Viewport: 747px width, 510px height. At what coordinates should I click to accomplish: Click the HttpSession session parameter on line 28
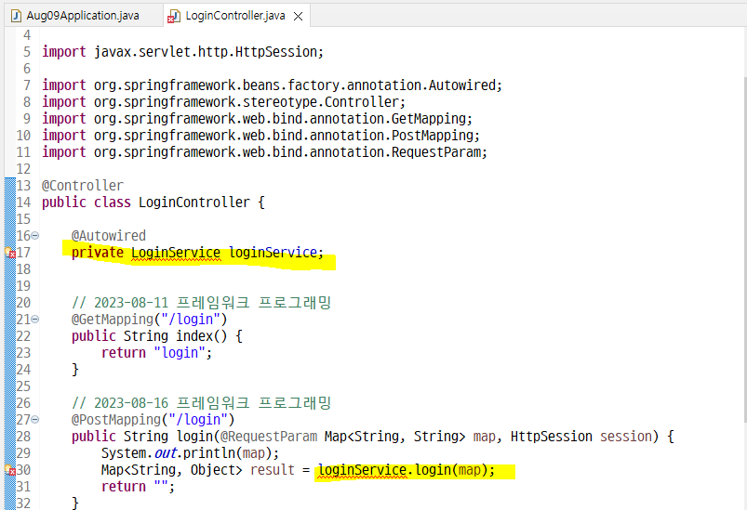pyautogui.click(x=581, y=437)
